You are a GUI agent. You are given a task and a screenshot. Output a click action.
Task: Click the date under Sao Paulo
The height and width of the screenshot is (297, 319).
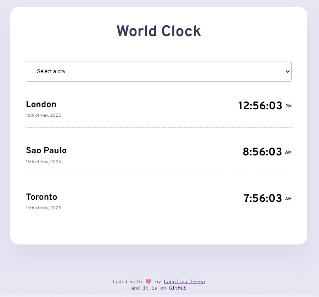tap(43, 161)
